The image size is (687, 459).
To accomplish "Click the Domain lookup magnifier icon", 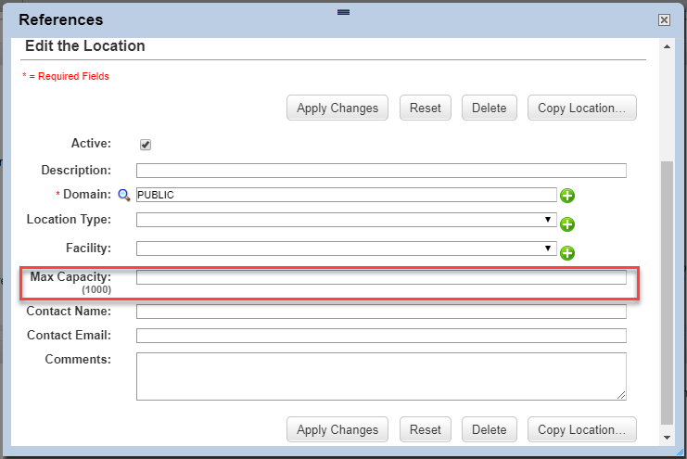I will [x=124, y=195].
